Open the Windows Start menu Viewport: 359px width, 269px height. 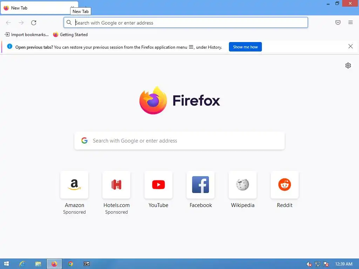point(6,264)
